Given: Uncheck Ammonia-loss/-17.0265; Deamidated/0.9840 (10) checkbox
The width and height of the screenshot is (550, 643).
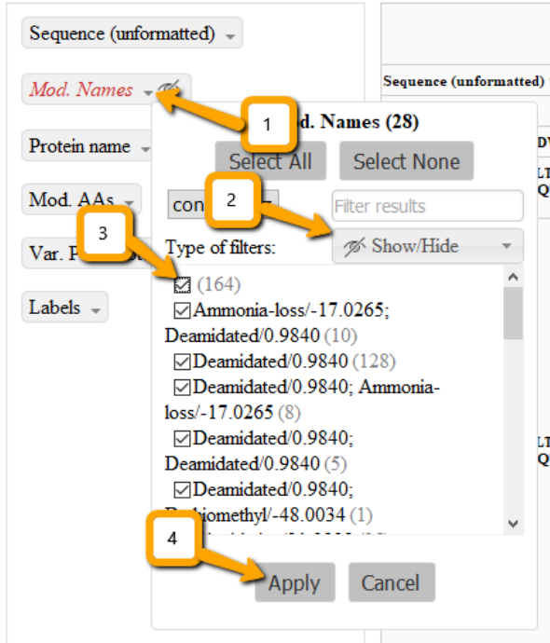Looking at the screenshot, I should (182, 310).
